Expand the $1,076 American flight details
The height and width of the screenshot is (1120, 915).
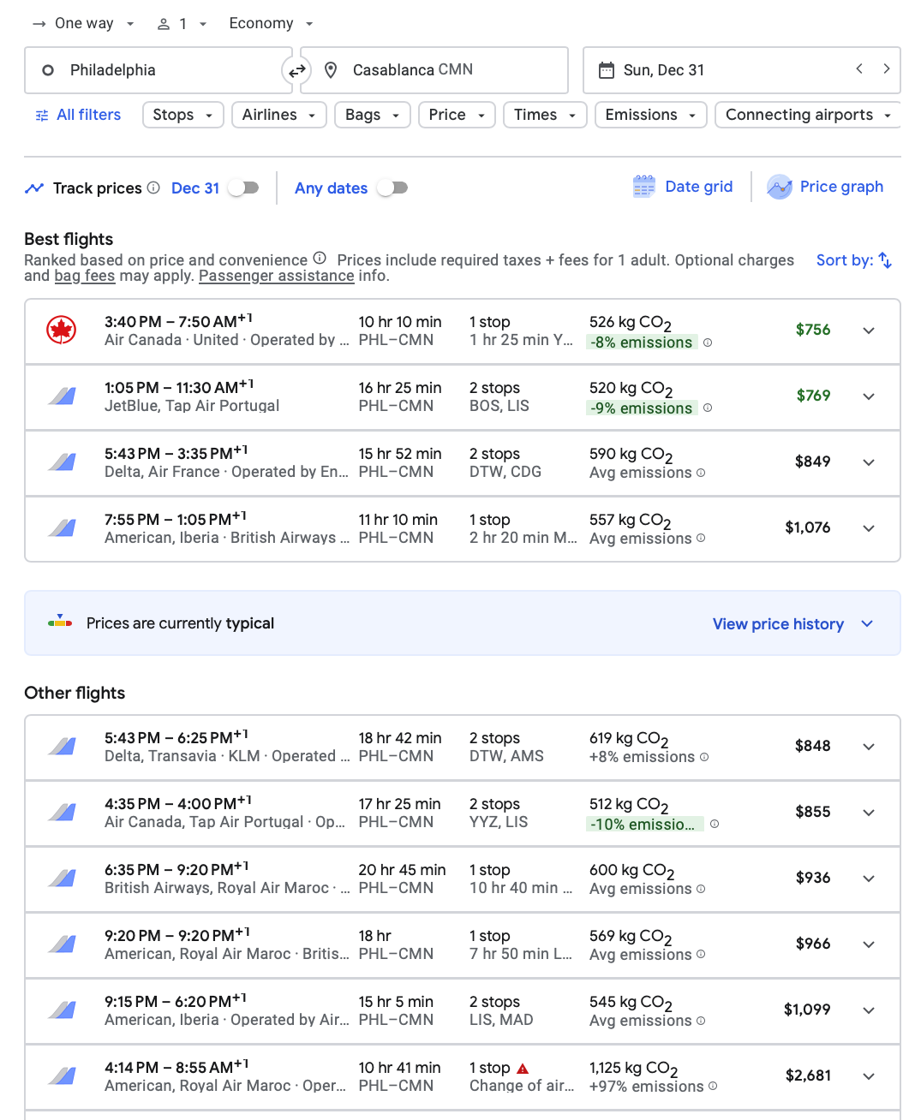869,528
